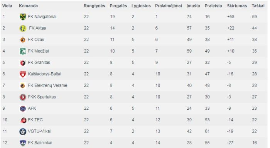Select the FK Ozas orange logo
Viewport: 270px width, 148px height.
click(23, 40)
